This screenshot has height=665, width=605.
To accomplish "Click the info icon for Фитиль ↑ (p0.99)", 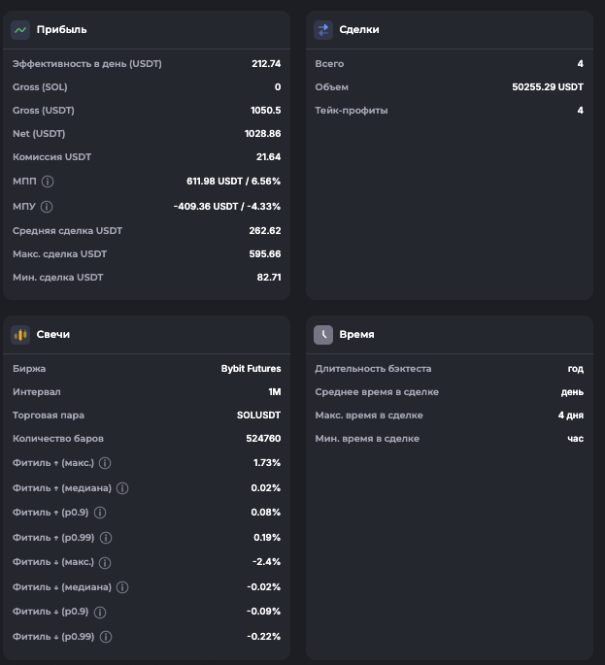I will click(106, 538).
